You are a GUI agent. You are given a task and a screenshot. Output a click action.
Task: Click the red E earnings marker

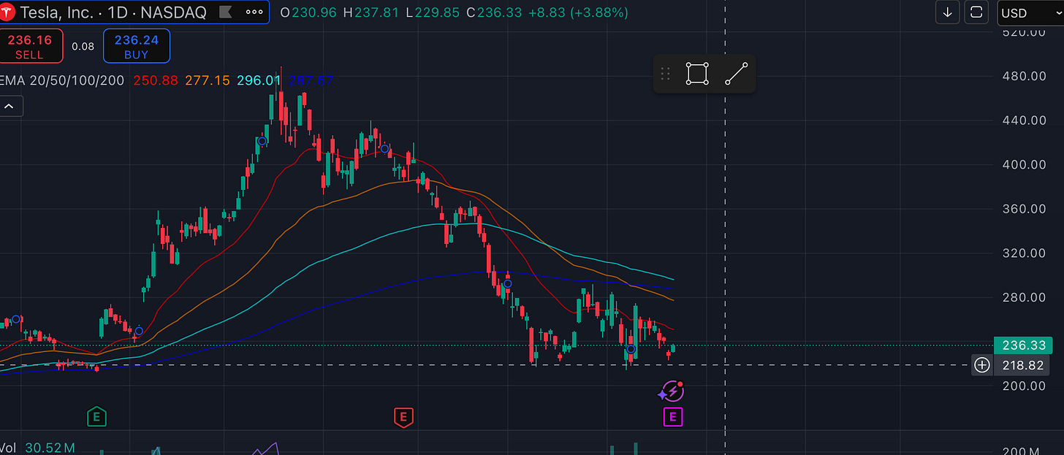pos(403,417)
